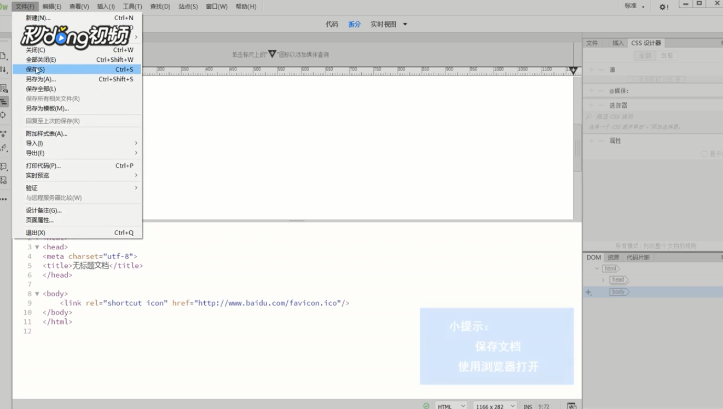Expand the head node in DOM panel
This screenshot has height=409, width=723.
click(x=603, y=280)
